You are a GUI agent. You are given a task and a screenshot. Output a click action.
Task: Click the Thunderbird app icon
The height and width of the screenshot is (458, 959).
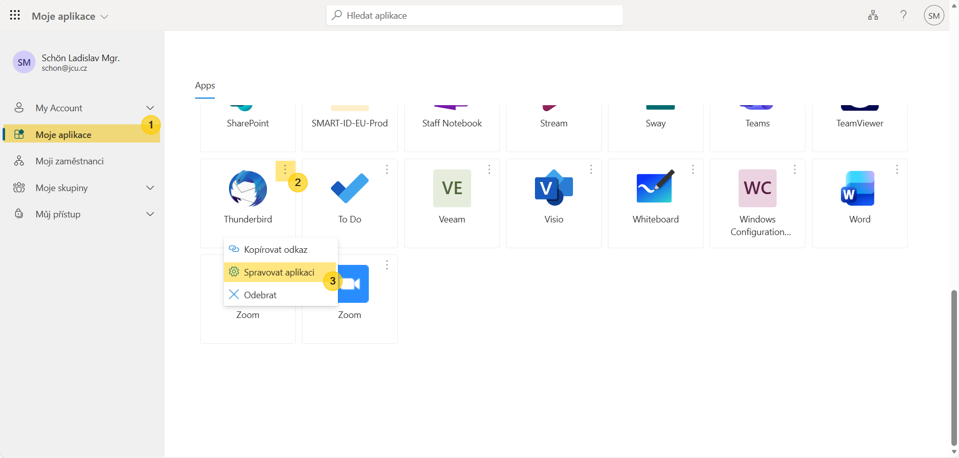click(248, 189)
